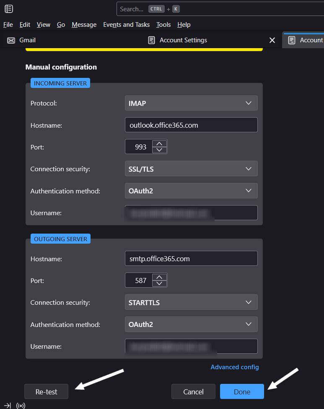Click the INCOMING SERVER label

(x=60, y=83)
